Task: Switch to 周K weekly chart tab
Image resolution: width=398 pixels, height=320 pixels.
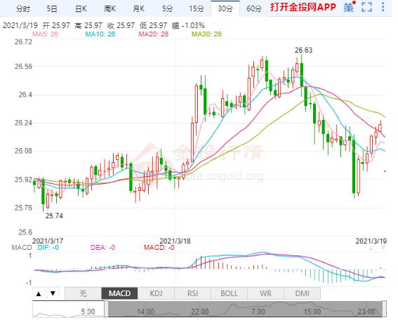Action: [x=110, y=9]
